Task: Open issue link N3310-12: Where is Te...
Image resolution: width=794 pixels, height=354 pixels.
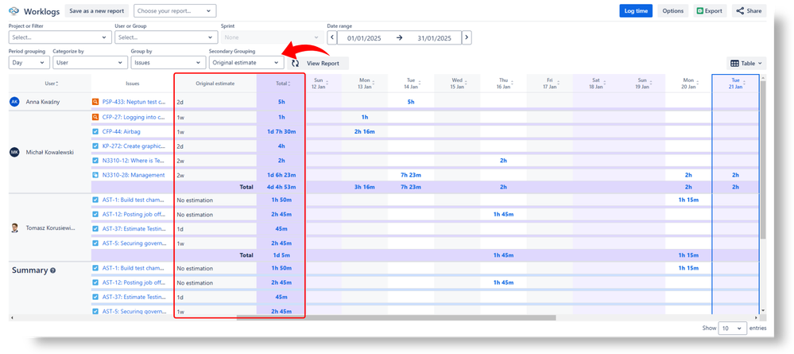Action: click(x=134, y=160)
